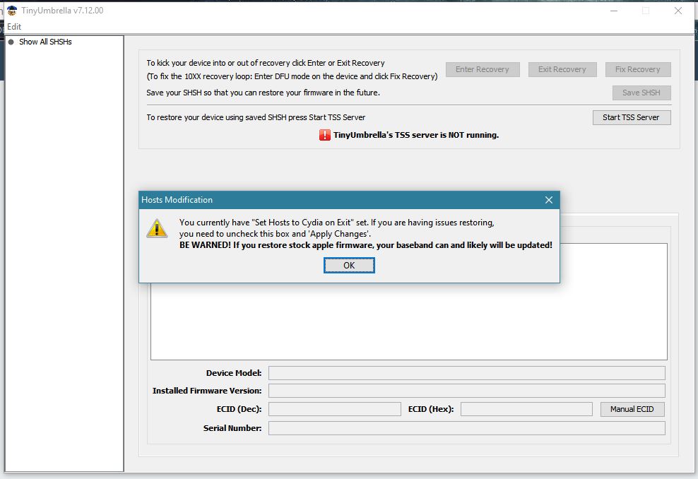Select Show All SHSHs tree item
This screenshot has height=479, width=698.
[45, 42]
